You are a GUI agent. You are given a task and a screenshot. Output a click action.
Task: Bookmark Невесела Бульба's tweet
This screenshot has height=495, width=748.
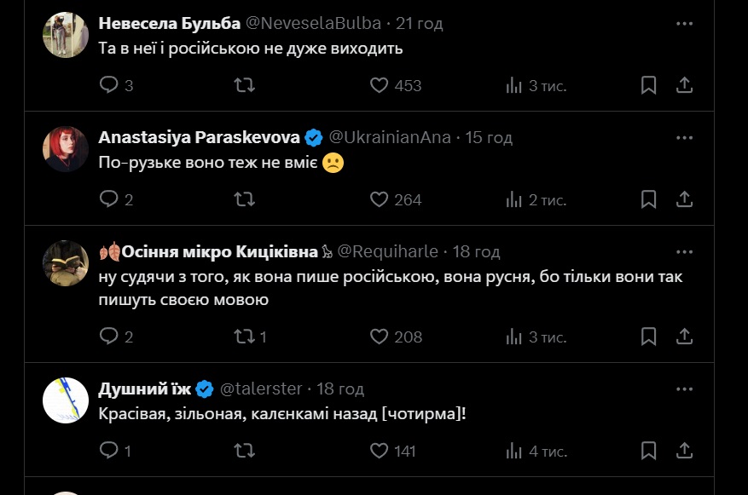(648, 85)
